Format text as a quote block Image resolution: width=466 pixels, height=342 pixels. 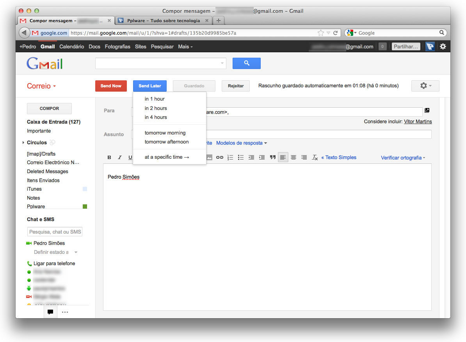coord(272,157)
